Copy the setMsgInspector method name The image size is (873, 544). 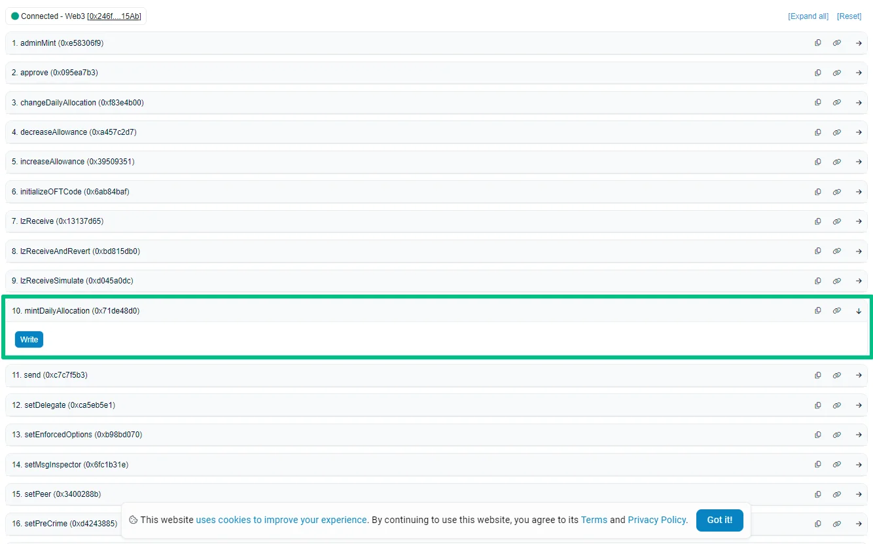click(817, 465)
